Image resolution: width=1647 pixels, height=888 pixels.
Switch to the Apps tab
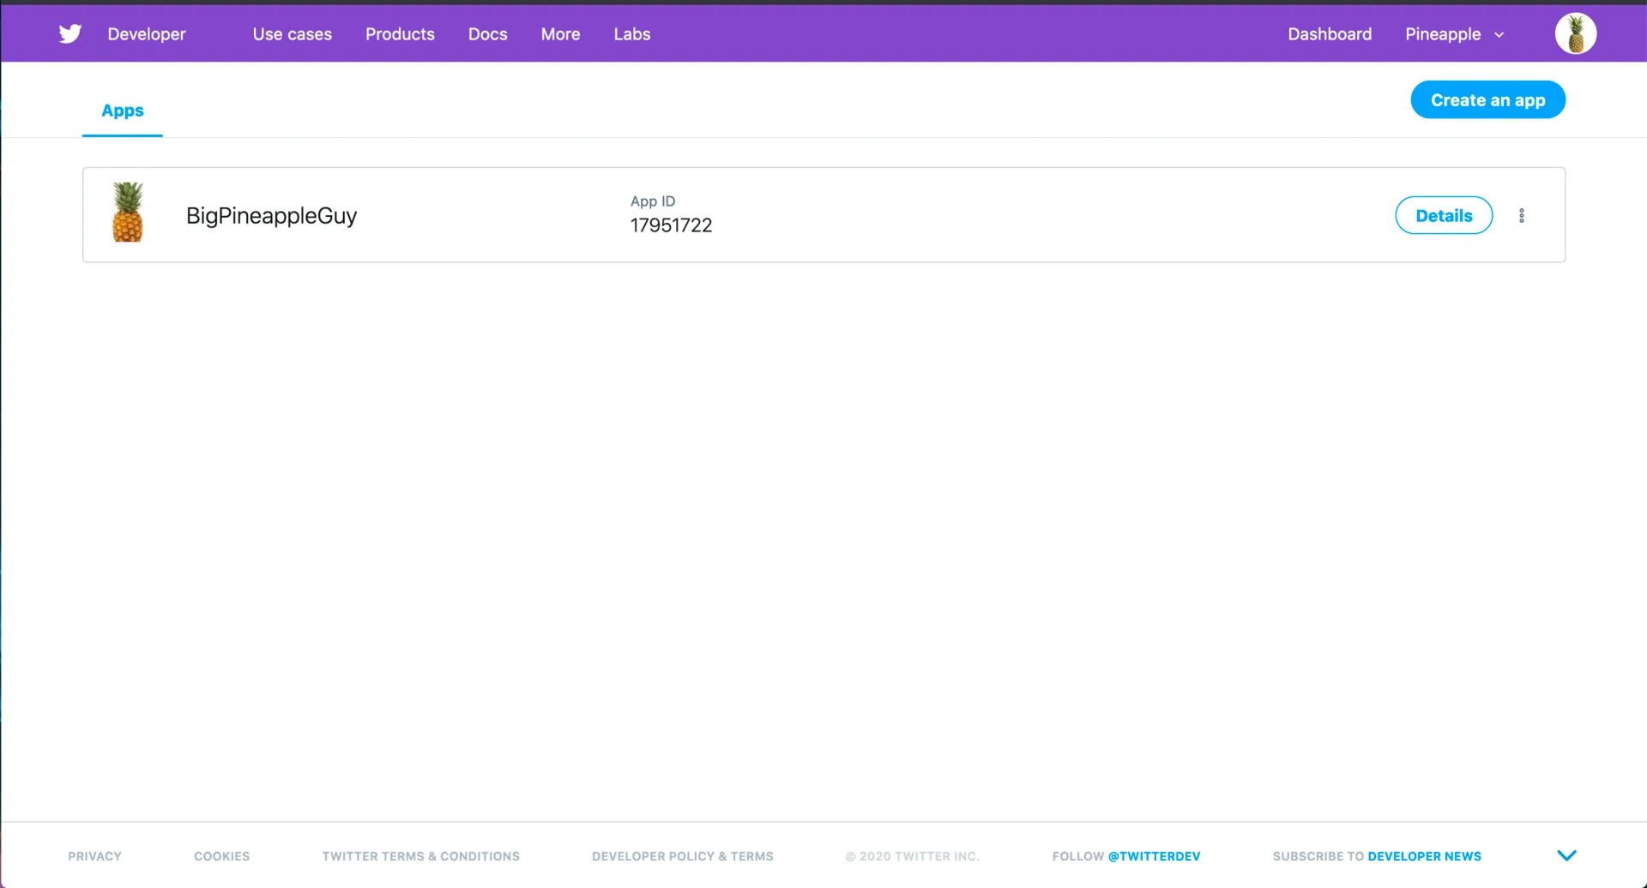click(122, 110)
